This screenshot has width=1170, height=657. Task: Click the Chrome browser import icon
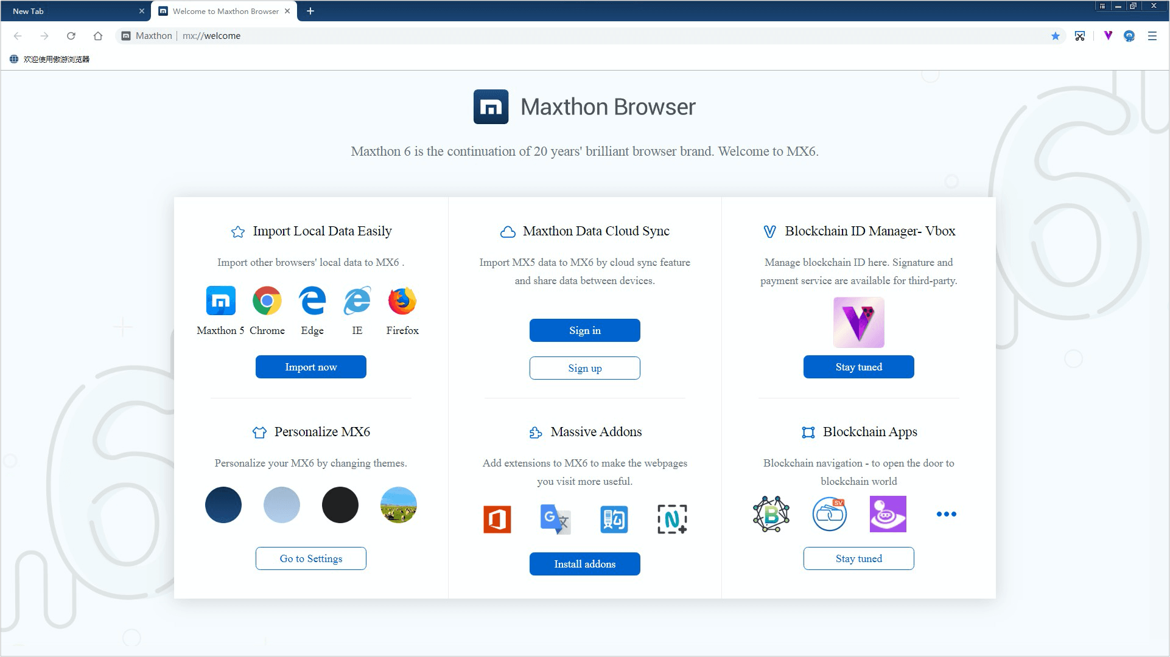[267, 301]
